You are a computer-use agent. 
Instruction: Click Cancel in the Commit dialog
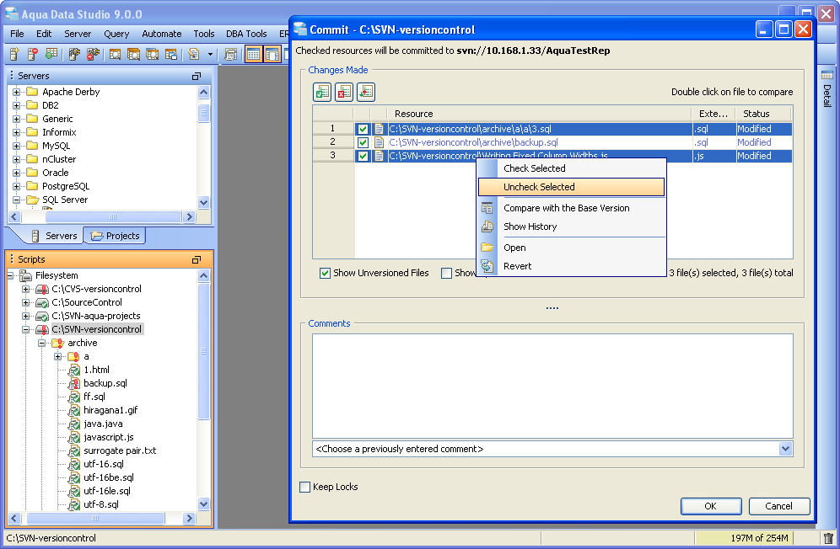(779, 506)
